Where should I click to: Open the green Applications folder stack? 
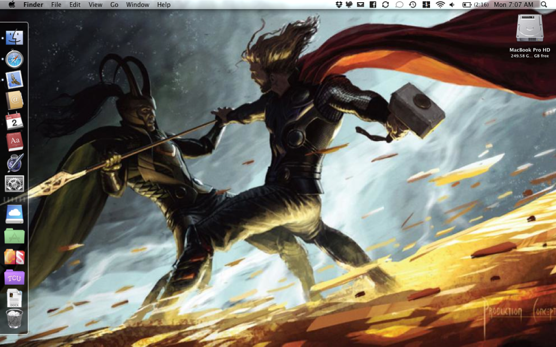(x=15, y=236)
